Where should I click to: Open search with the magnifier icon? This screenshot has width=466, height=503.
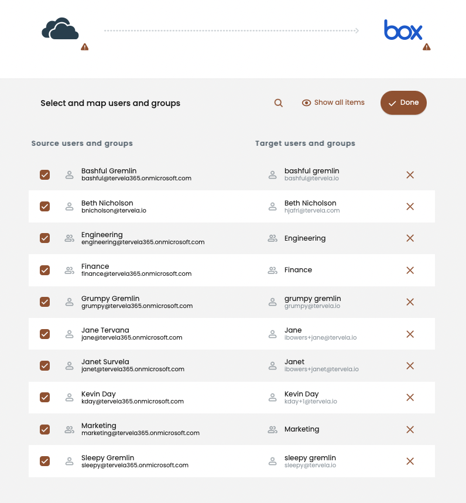[279, 103]
